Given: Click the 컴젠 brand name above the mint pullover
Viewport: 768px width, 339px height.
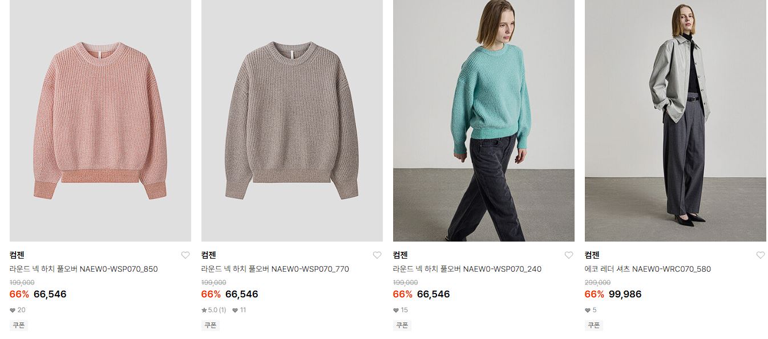Looking at the screenshot, I should point(401,255).
